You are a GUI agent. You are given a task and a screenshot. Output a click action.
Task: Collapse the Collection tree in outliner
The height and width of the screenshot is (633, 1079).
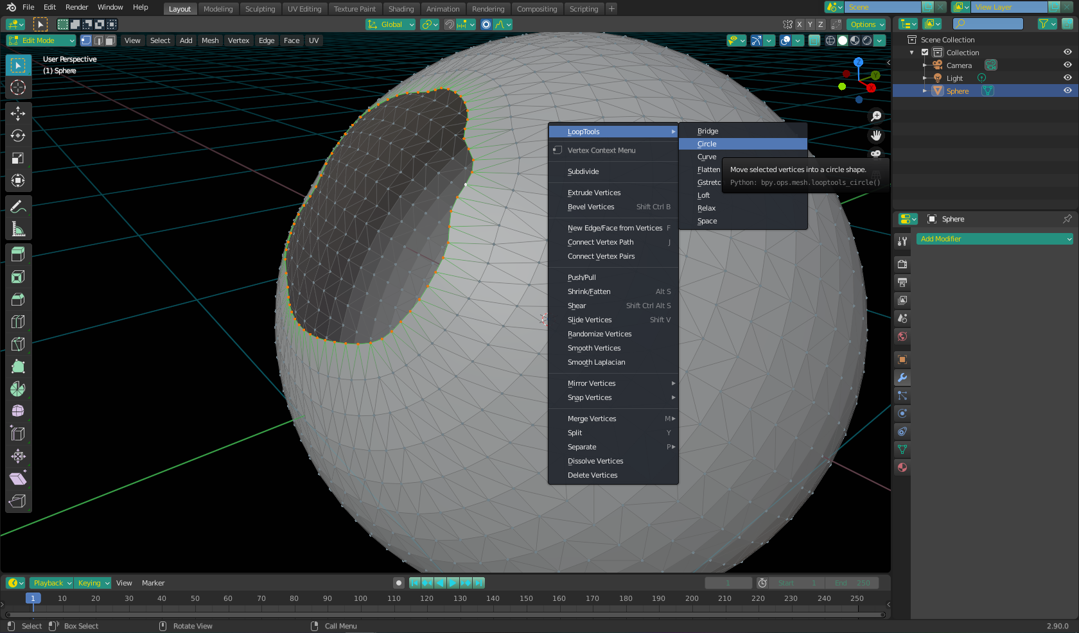click(x=912, y=53)
